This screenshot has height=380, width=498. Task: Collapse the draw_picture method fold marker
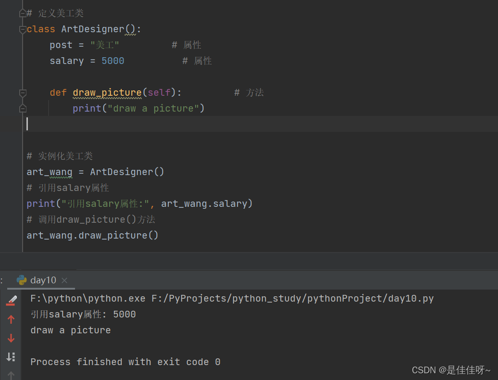[23, 93]
